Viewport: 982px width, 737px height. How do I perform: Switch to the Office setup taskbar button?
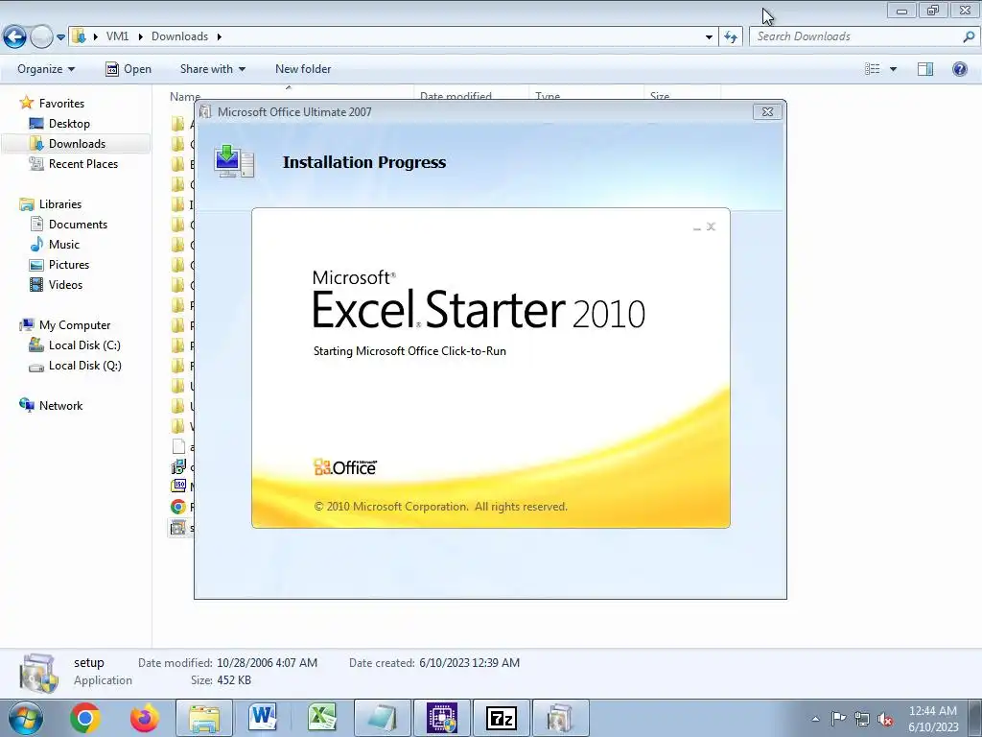[x=560, y=718]
